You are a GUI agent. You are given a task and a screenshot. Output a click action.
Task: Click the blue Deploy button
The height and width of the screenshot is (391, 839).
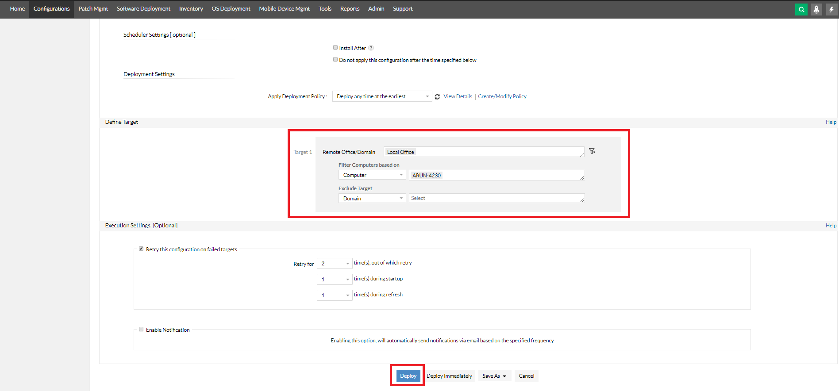click(408, 376)
